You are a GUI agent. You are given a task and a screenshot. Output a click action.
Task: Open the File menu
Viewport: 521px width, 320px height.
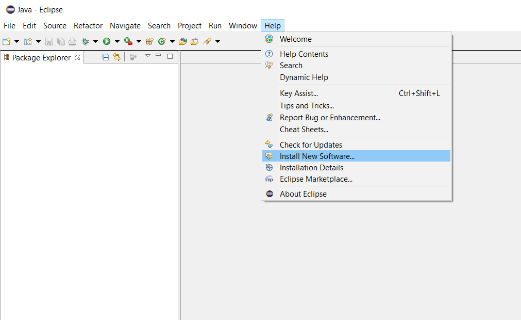click(9, 26)
